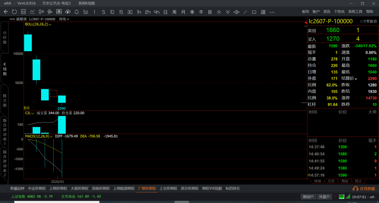Select the 1 minute period

94,12
